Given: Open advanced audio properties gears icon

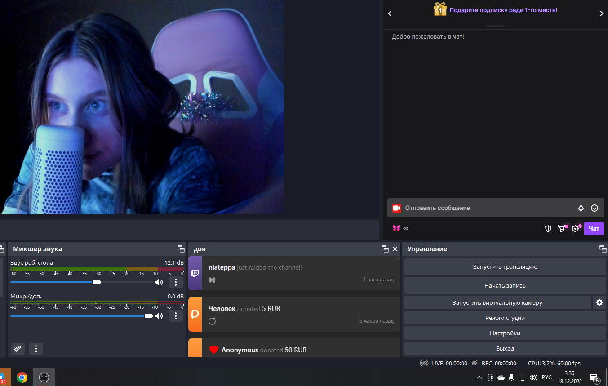Looking at the screenshot, I should (x=18, y=349).
